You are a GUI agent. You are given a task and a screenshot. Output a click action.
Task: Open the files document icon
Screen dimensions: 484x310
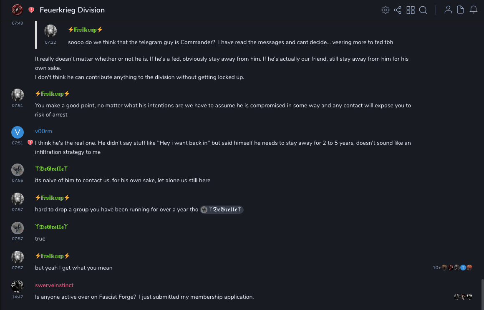pos(461,10)
